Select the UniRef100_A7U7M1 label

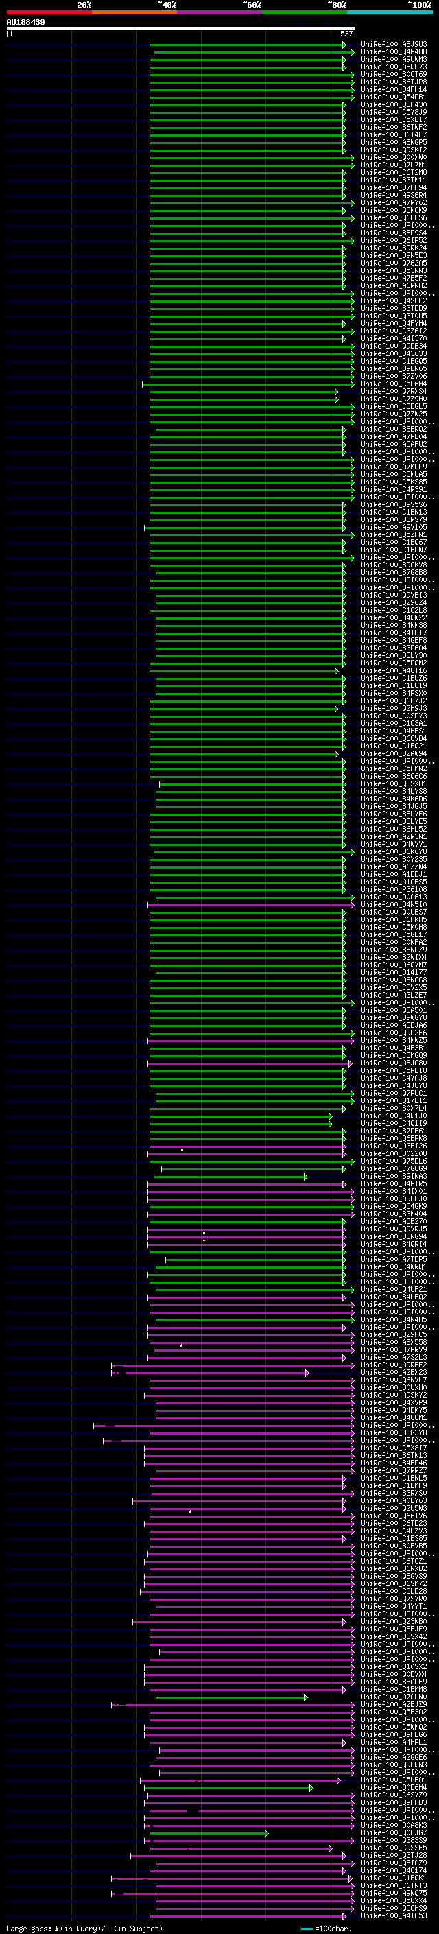pos(394,165)
